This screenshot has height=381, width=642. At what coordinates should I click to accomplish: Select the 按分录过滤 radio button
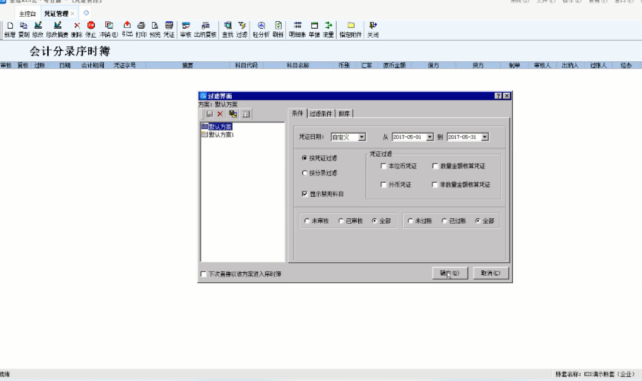(x=305, y=173)
